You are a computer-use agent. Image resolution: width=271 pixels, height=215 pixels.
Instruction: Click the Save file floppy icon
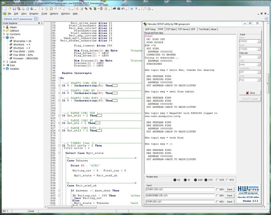[14, 9]
